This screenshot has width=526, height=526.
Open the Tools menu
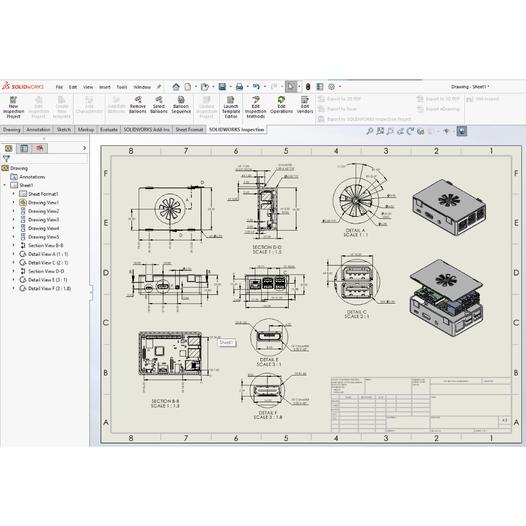point(122,87)
